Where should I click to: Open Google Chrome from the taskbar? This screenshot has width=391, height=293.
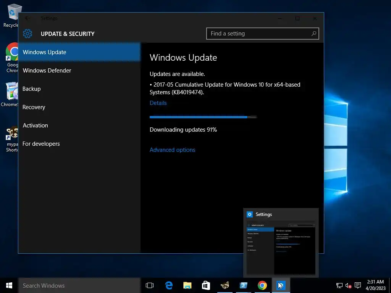(262, 285)
